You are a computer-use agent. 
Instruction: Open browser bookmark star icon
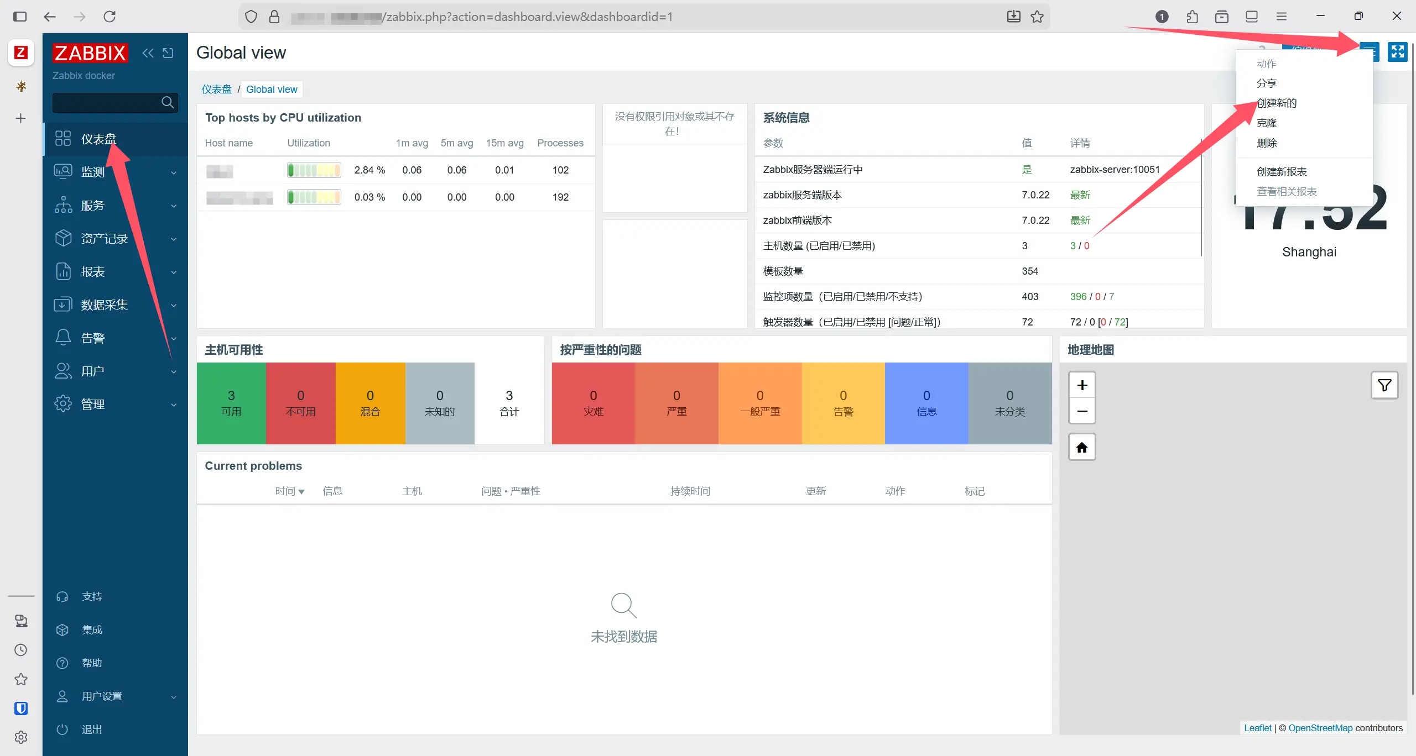(1037, 17)
